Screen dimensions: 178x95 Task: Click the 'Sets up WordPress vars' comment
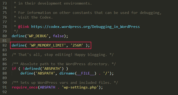[65, 83]
